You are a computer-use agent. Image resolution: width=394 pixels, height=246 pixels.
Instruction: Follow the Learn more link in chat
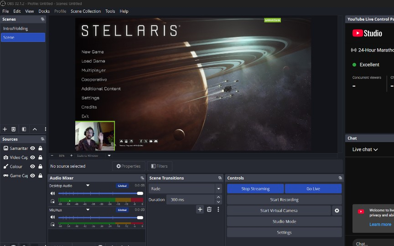click(x=380, y=225)
